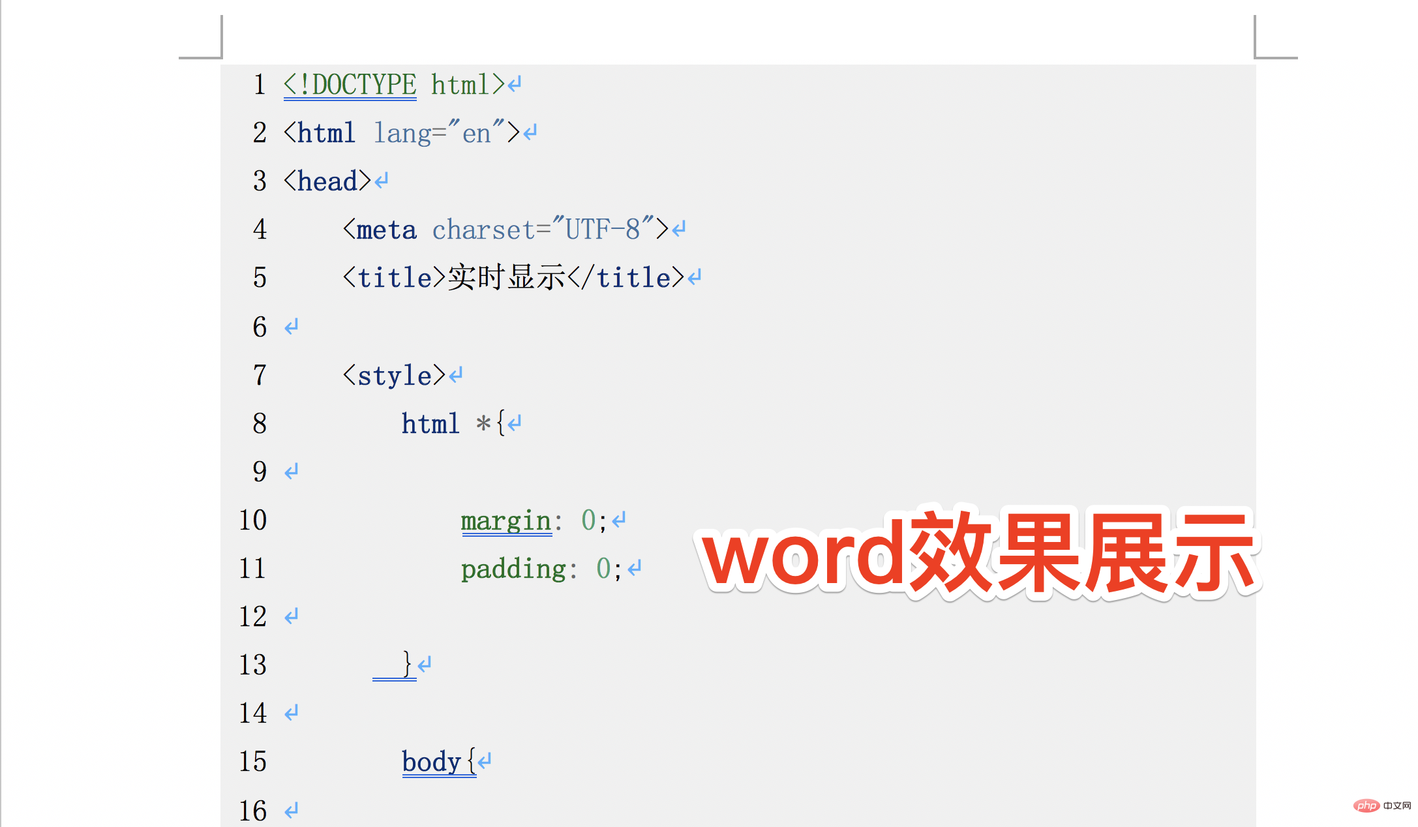The image size is (1418, 827).
Task: Click the "padding" property text
Action: [514, 569]
